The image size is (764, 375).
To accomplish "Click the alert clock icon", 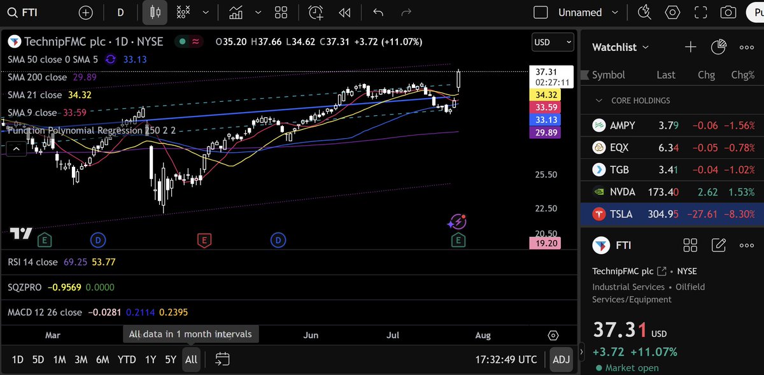I will (315, 12).
